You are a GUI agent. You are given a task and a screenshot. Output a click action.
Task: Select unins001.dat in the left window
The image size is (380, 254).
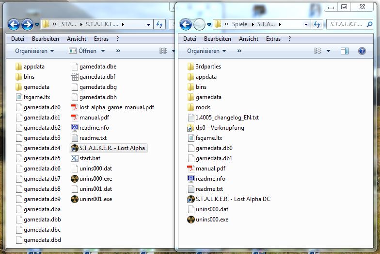pos(91,189)
